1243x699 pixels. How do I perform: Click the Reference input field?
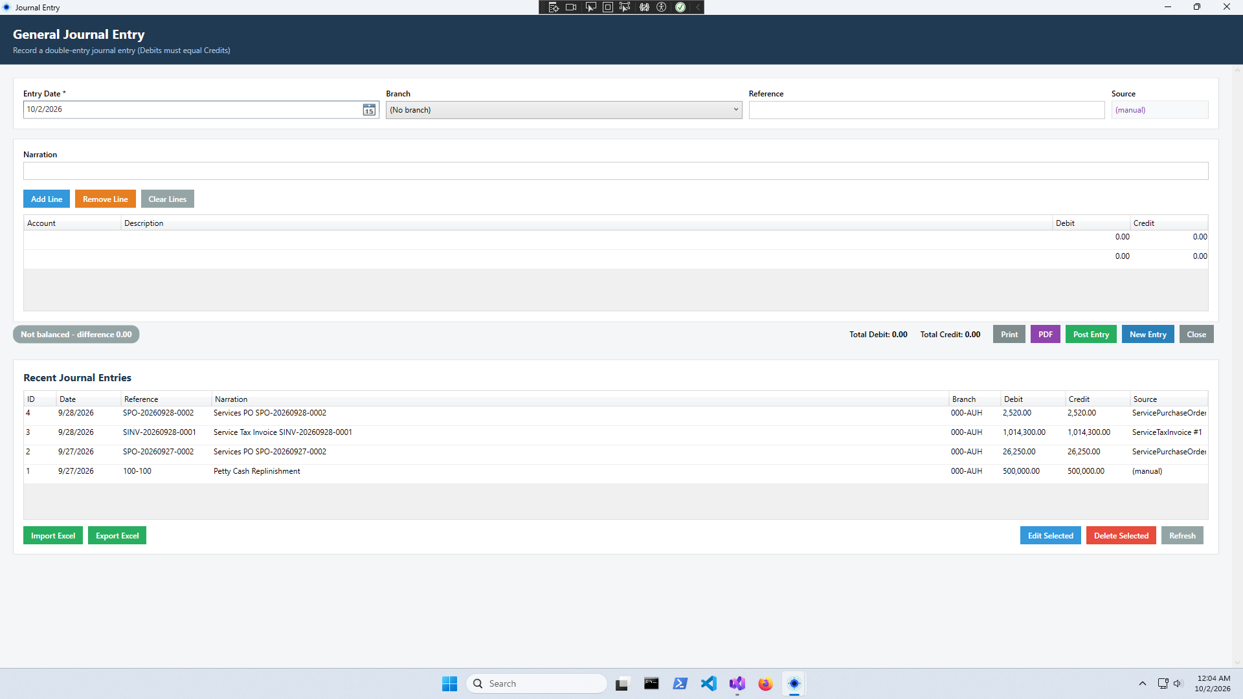[926, 110]
